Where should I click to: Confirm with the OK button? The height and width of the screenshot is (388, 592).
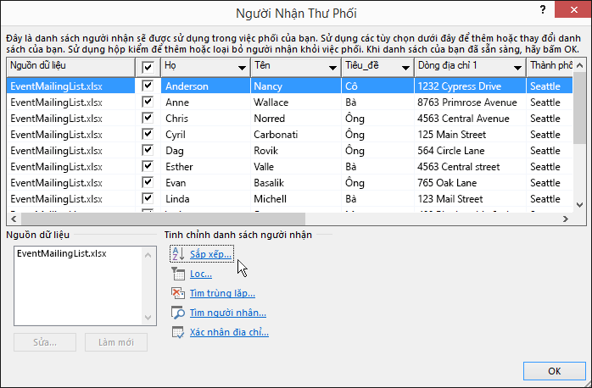click(554, 371)
